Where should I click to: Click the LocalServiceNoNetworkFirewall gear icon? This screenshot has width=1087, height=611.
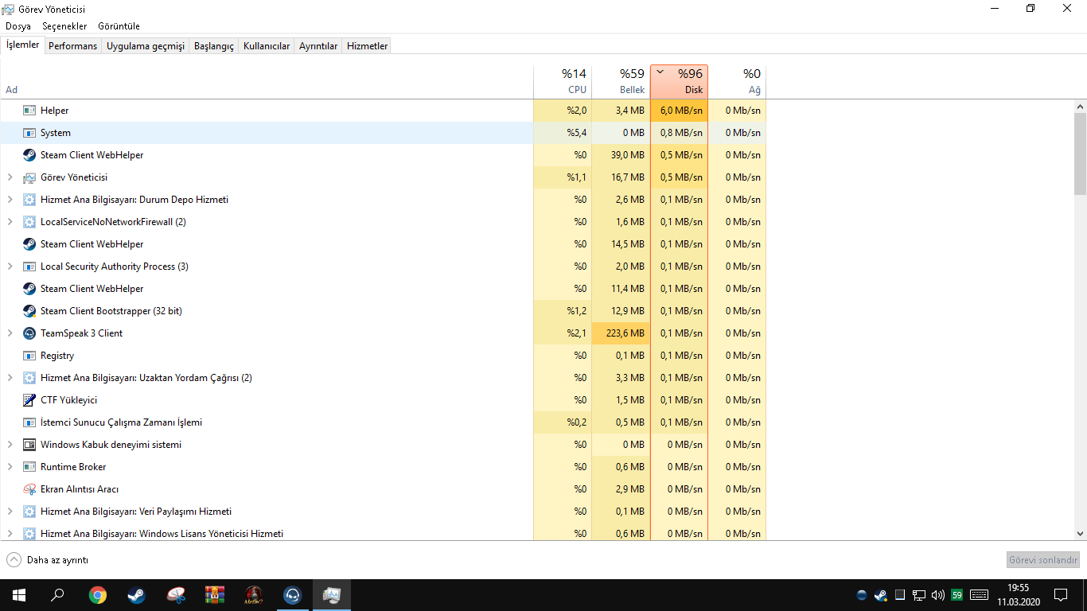point(29,222)
